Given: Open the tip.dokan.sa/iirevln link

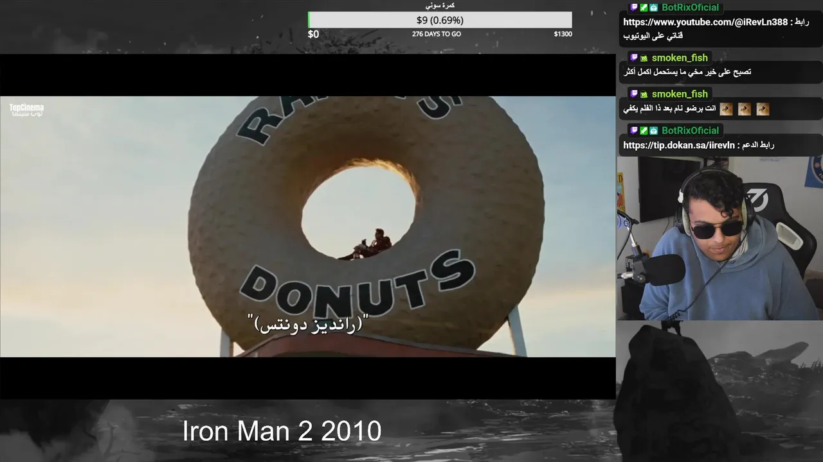Looking at the screenshot, I should point(678,145).
